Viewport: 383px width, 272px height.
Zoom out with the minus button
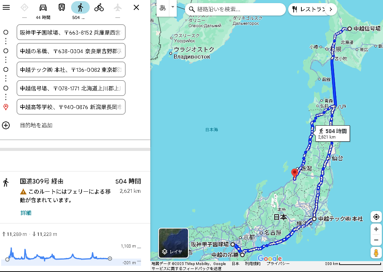[x=376, y=240]
